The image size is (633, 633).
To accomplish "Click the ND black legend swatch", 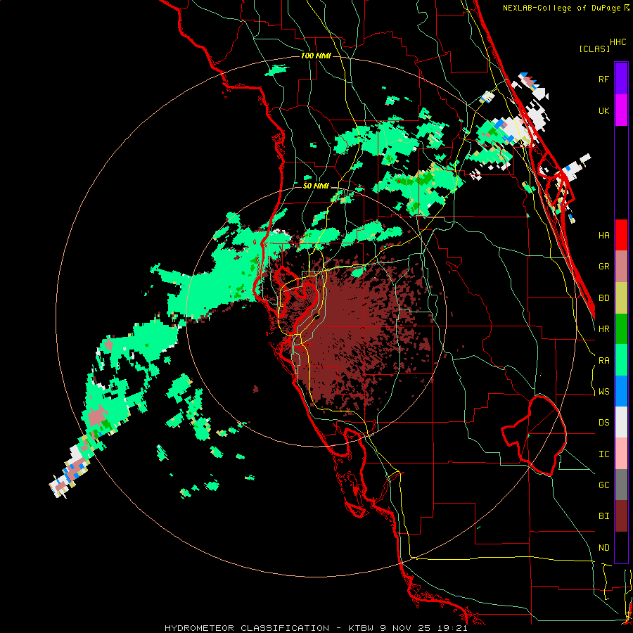I will [x=621, y=547].
